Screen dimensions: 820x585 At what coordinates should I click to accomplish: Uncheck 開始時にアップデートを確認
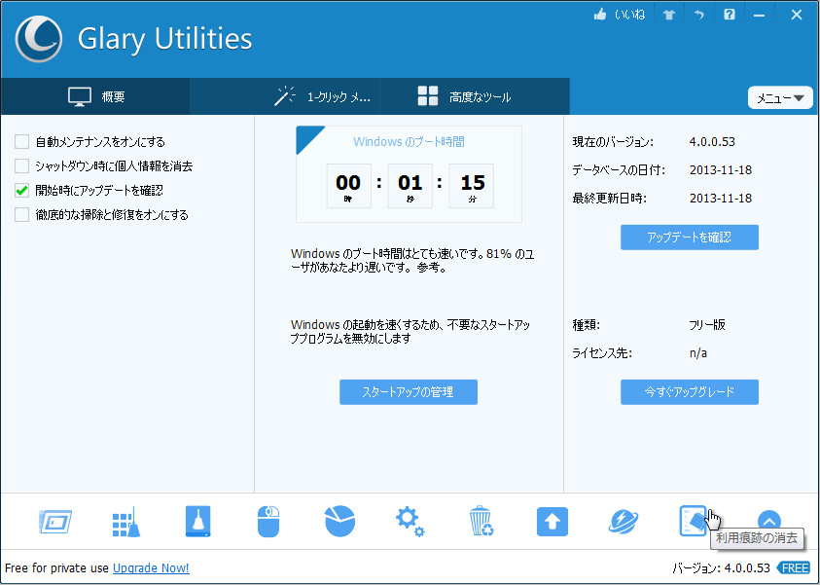[x=20, y=190]
